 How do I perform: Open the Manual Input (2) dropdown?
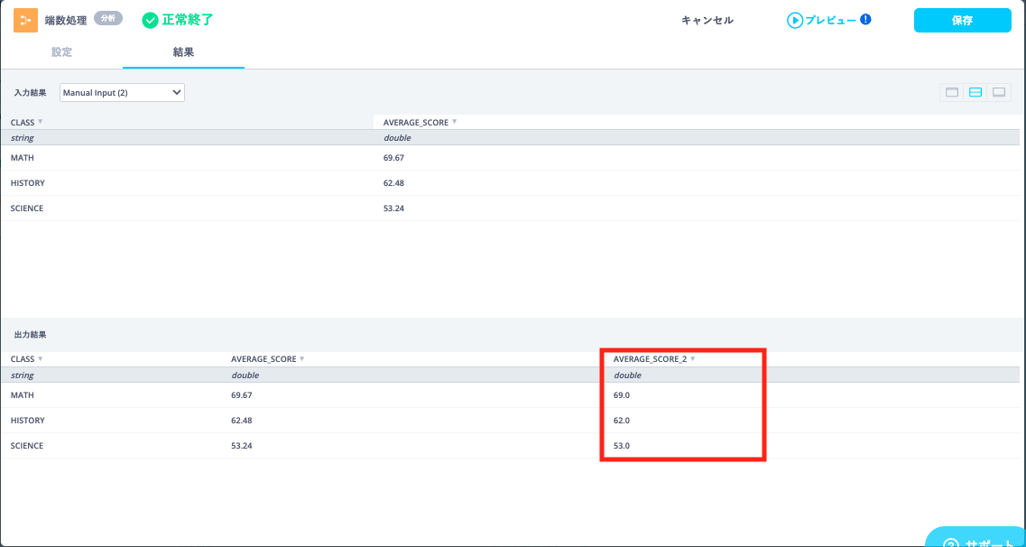point(122,92)
